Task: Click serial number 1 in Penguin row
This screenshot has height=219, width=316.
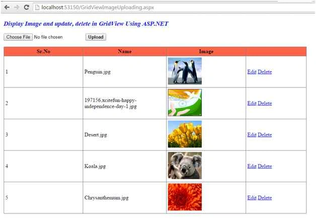Action: tap(7, 72)
